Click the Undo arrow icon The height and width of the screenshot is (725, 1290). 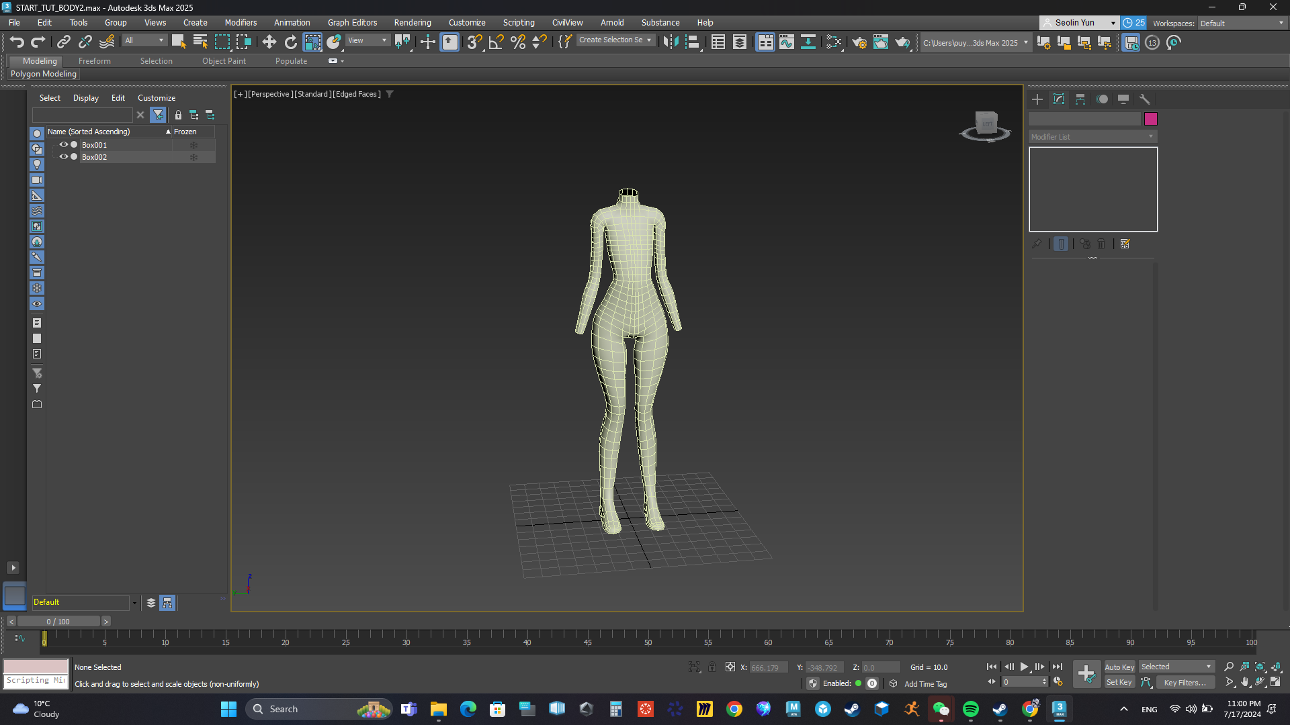(x=17, y=42)
